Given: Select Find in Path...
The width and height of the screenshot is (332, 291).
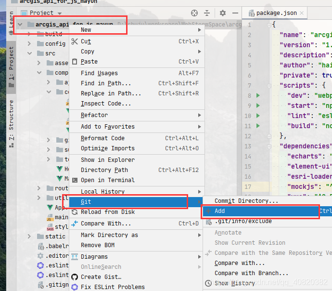Looking at the screenshot, I should [x=137, y=83].
